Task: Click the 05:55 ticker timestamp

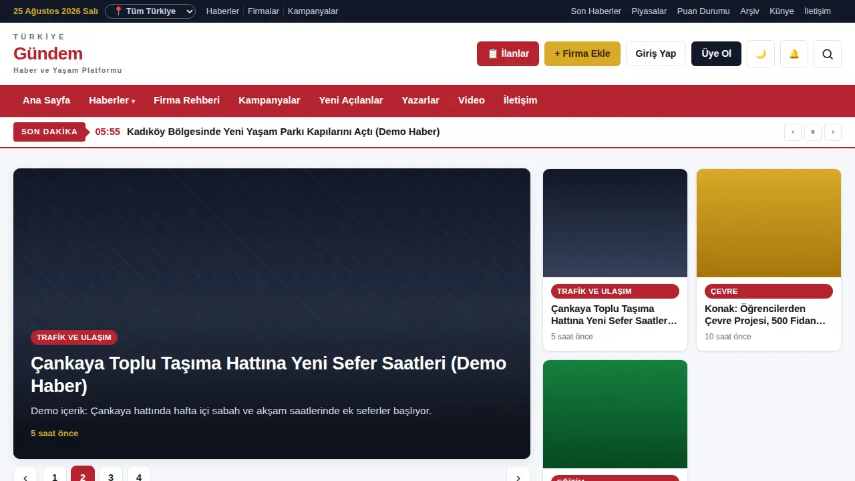Action: (x=108, y=132)
